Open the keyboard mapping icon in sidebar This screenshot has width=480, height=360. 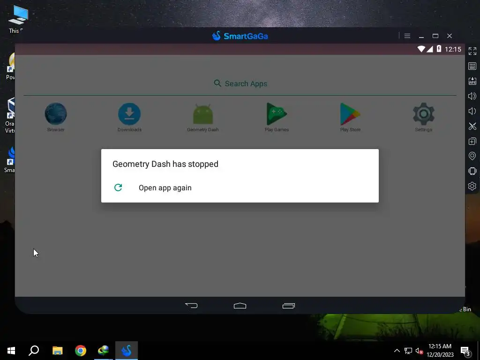pyautogui.click(x=472, y=66)
